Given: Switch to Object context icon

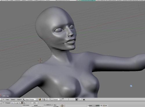Looking at the screenshot, I should tap(20, 103).
